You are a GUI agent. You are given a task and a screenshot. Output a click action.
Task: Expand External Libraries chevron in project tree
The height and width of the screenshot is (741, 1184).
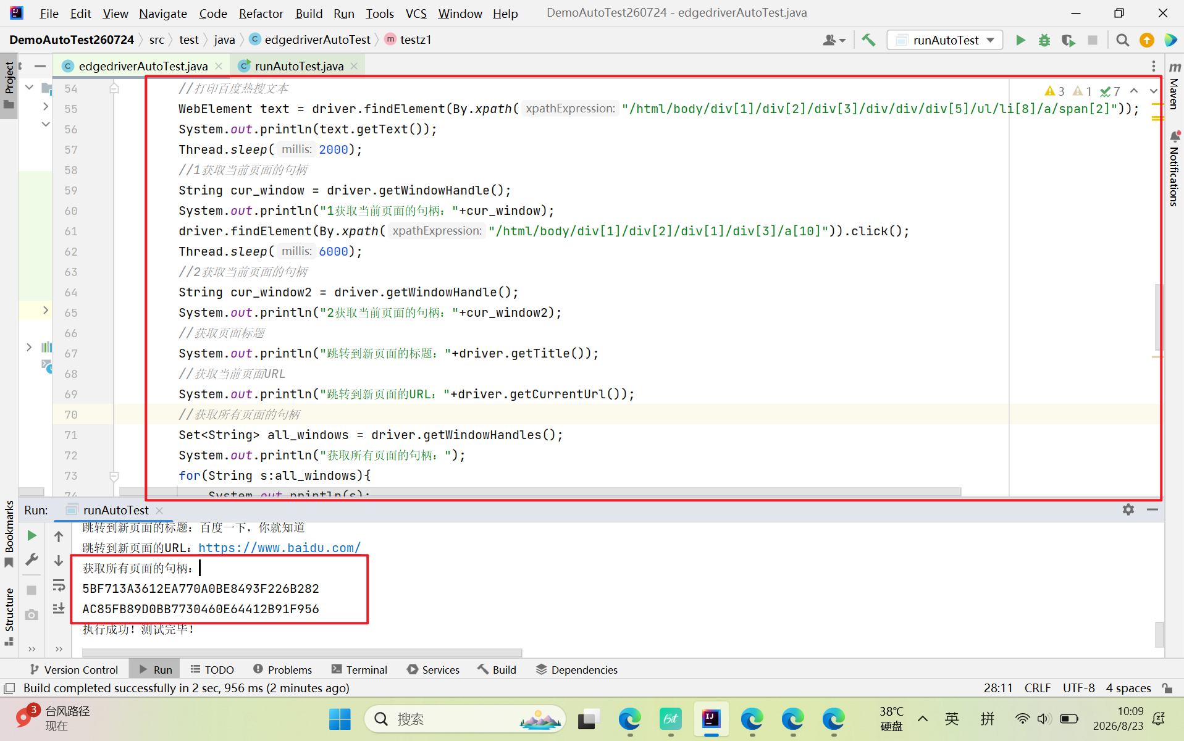(29, 347)
